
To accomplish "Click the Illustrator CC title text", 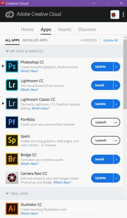I will 31,204.
